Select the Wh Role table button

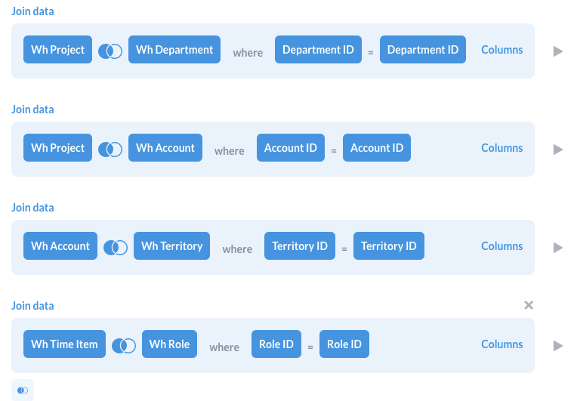pos(169,344)
